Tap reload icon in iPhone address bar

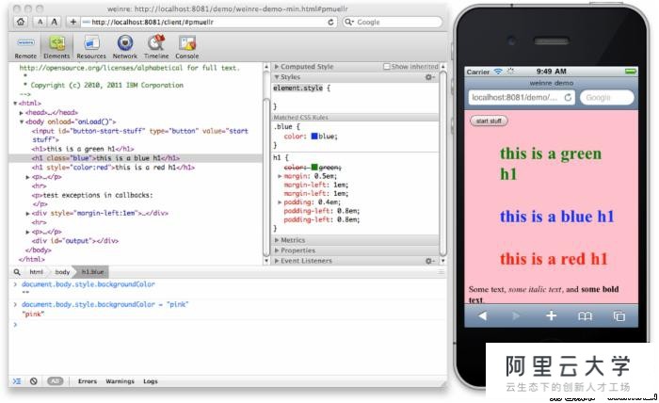(x=568, y=98)
